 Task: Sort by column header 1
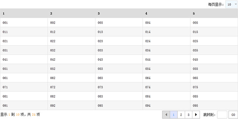point(24,13)
